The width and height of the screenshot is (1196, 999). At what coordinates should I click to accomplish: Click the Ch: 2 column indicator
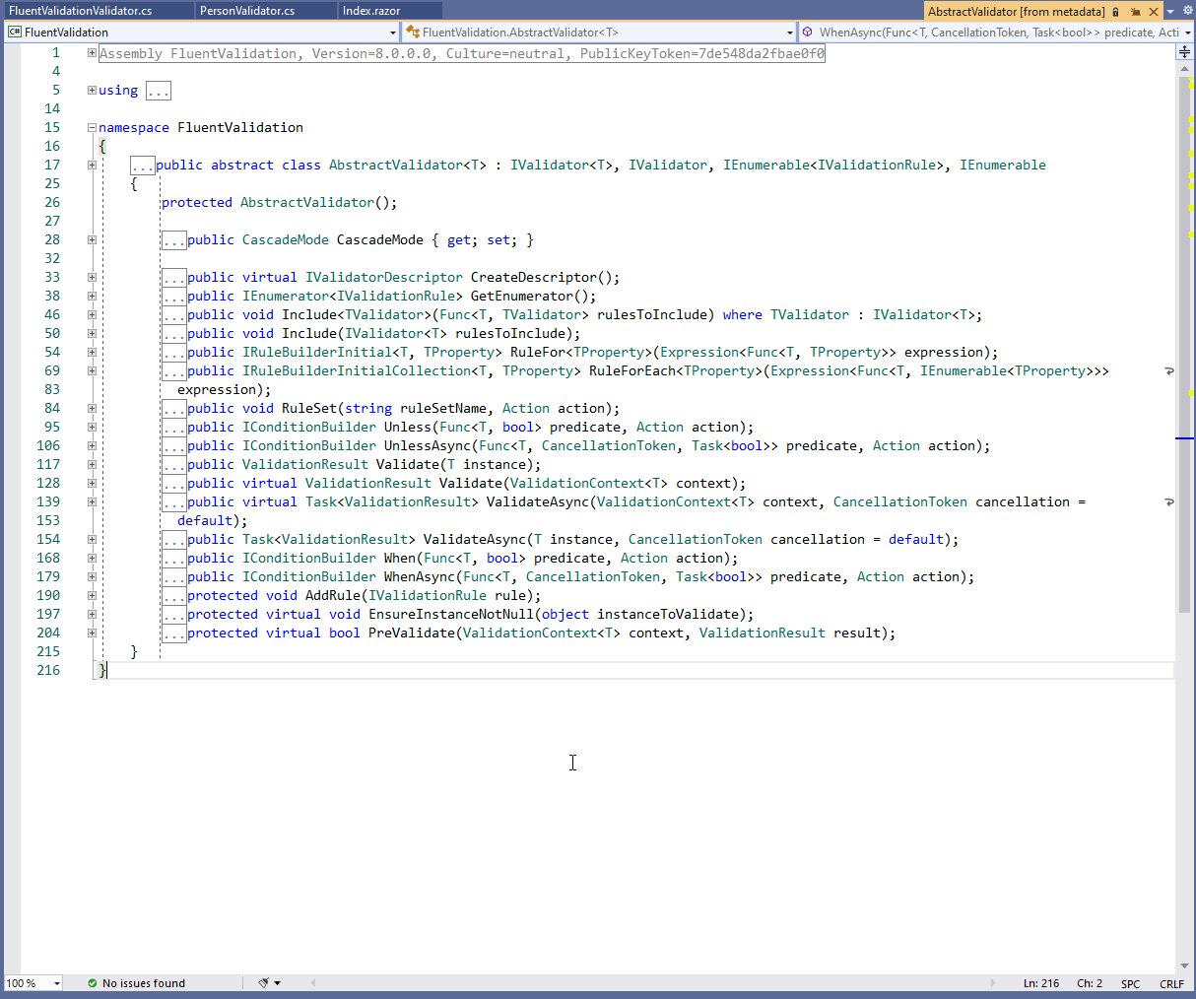coord(1090,983)
